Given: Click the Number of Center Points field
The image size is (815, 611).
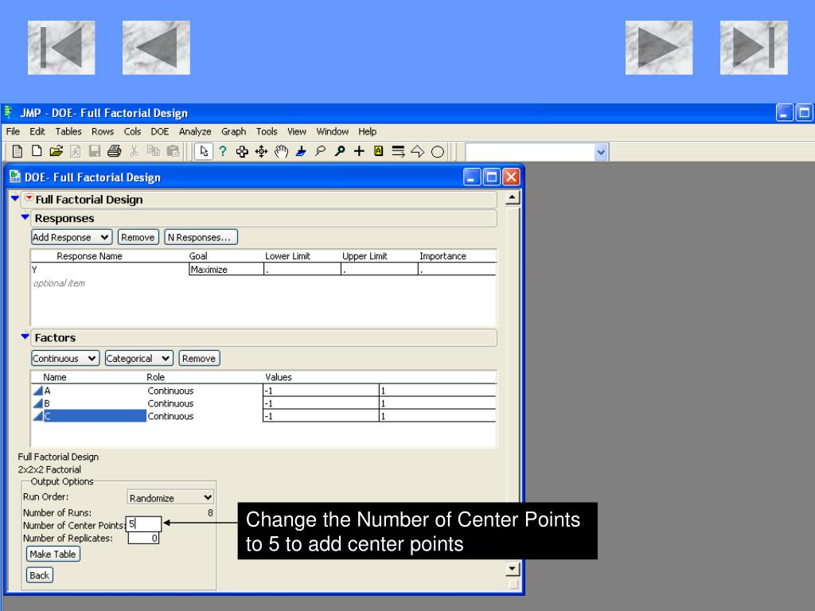Looking at the screenshot, I should tap(144, 523).
